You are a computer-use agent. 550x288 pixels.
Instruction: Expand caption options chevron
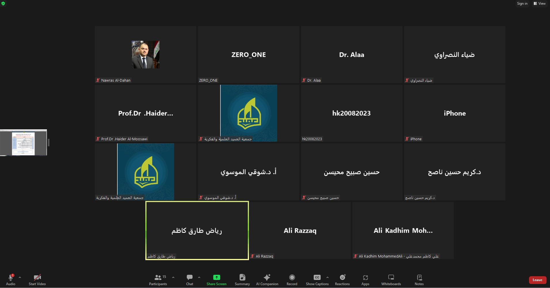[328, 277]
